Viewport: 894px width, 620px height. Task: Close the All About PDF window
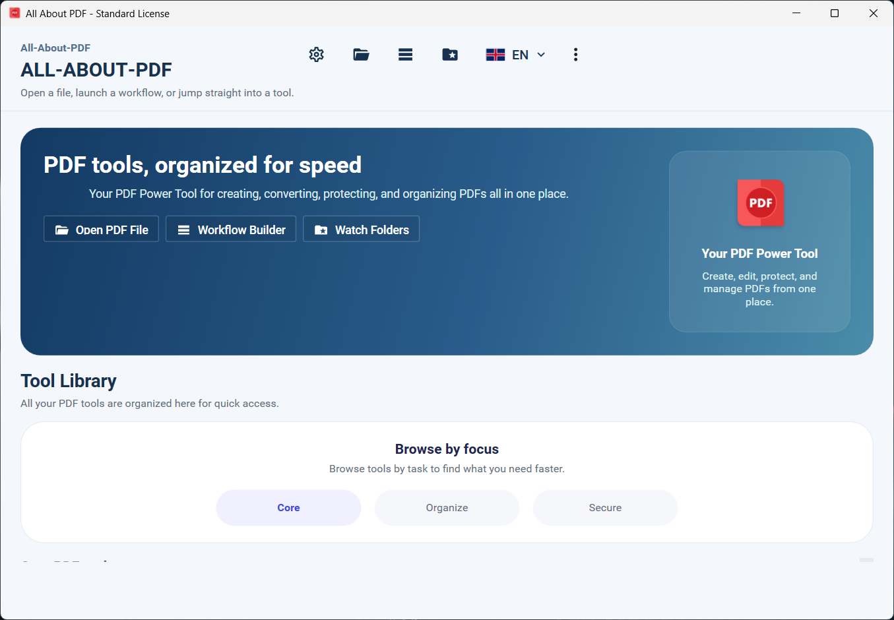[x=874, y=13]
